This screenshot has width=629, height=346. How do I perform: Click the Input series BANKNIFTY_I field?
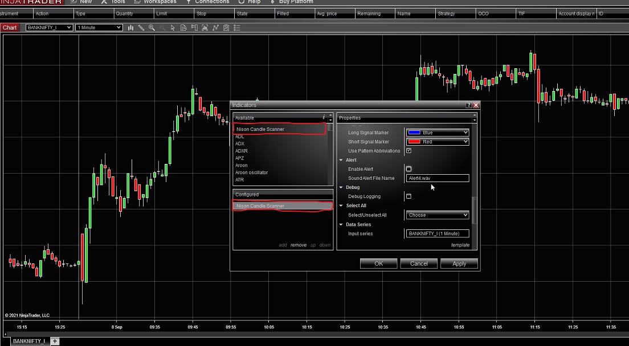tap(438, 233)
